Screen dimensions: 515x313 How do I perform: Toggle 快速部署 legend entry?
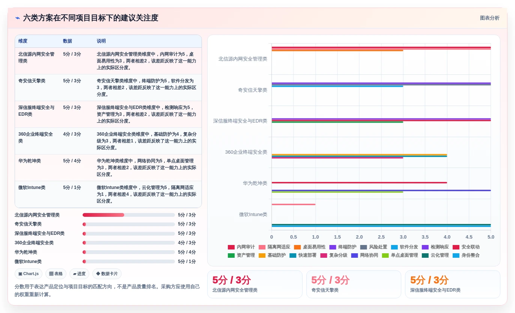(303, 255)
